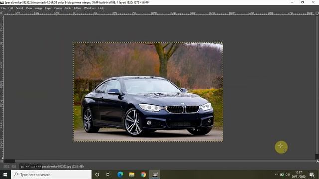Click the horizontal ruler above canvas
This screenshot has width=319, height=179.
tap(159, 13)
